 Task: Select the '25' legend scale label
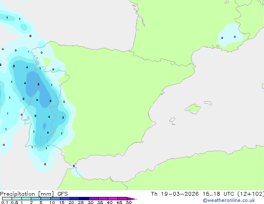tap(81, 202)
